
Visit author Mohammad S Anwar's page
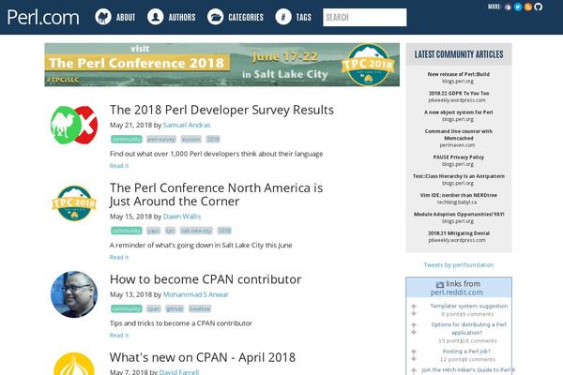click(x=196, y=294)
